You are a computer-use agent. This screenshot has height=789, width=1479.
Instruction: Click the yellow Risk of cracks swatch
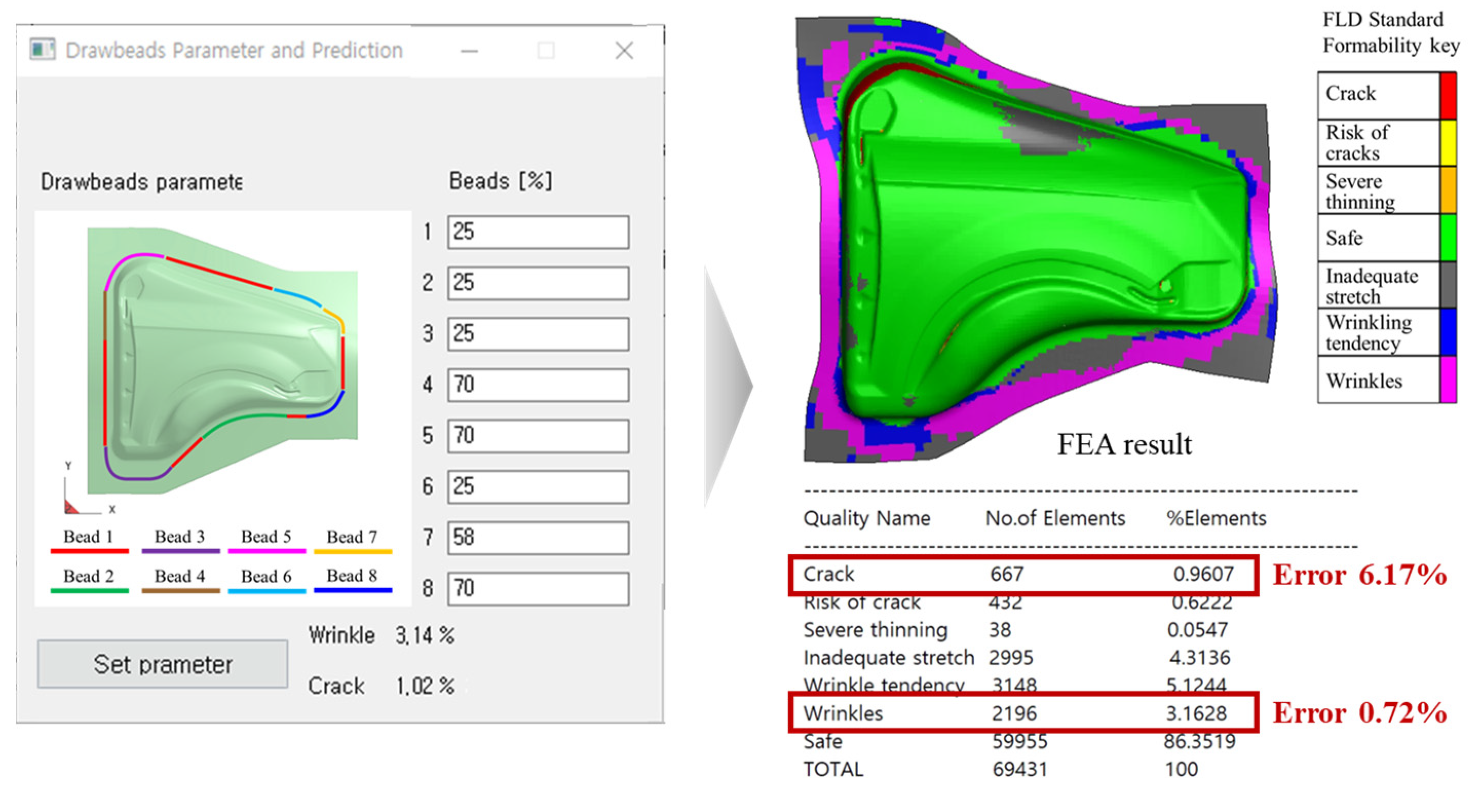(1448, 142)
